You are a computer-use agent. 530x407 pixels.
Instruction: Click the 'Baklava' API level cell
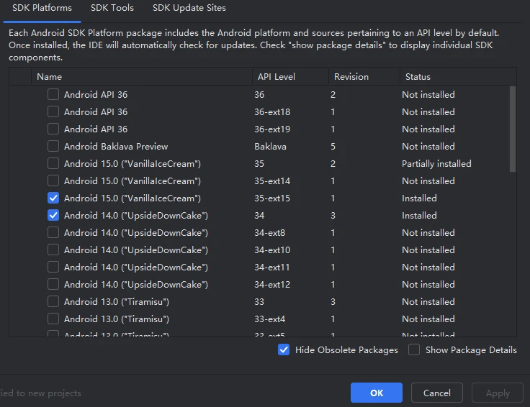(x=270, y=147)
